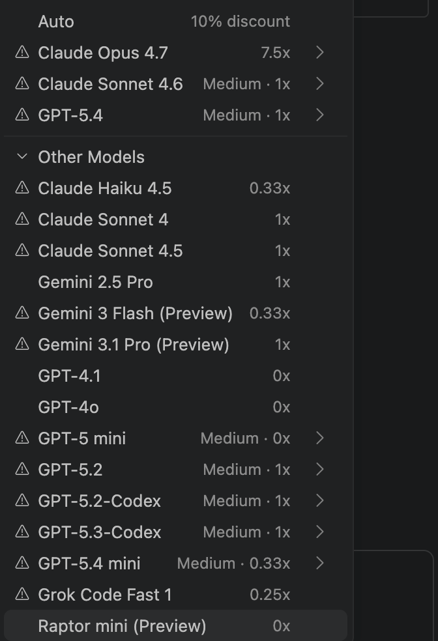Choose Claude Sonnet 4.5 model

point(110,251)
